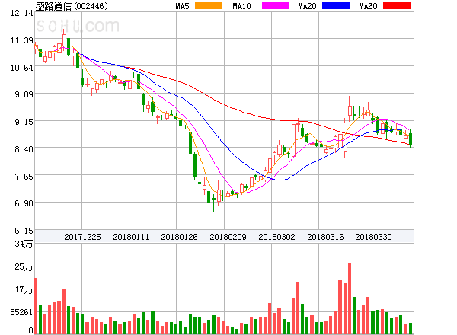This screenshot has height=335, width=457.
Task: Click the 9.15 price axis label
Action: pos(24,122)
